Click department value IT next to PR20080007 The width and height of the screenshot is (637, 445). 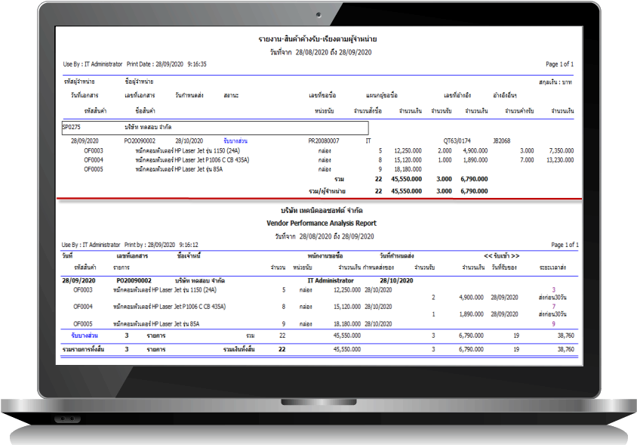click(x=368, y=141)
